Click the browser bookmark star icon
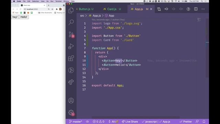 pos(52,9)
